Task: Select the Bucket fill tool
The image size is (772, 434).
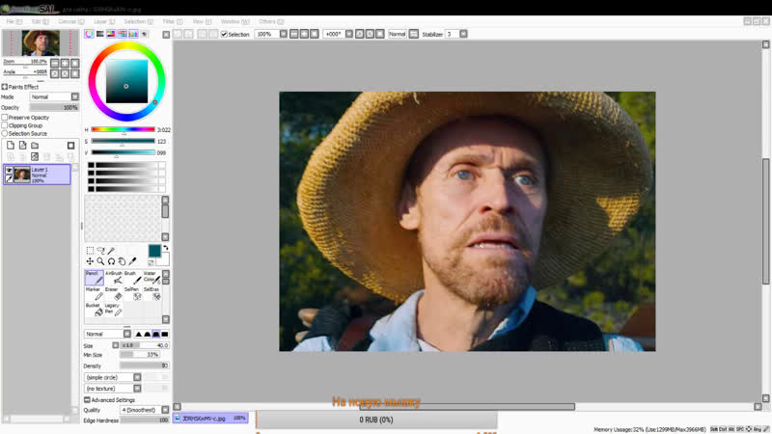Action: tap(94, 310)
